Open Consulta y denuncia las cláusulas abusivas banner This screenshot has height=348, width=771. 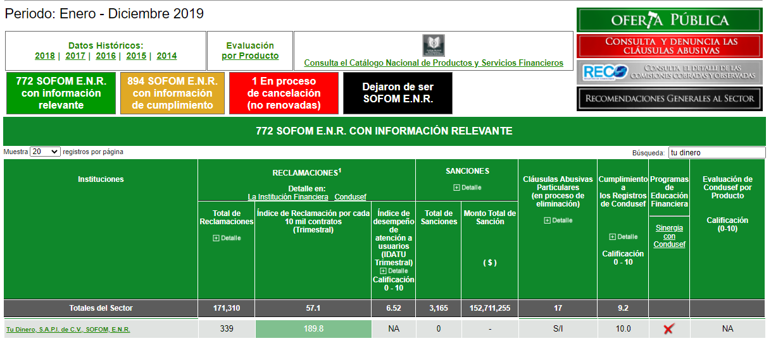coord(669,46)
